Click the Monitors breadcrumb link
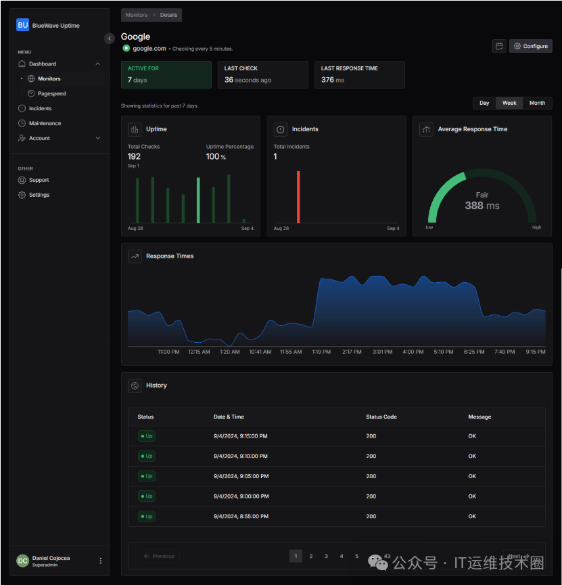This screenshot has height=585, width=562. 137,15
